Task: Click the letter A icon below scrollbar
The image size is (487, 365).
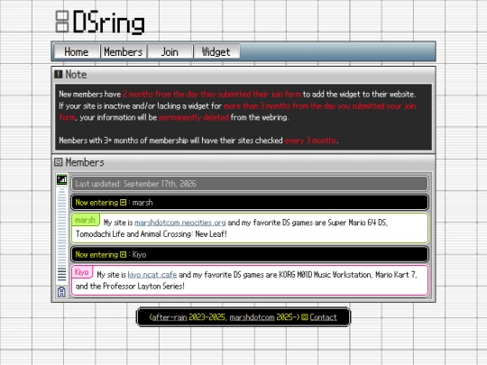Action: (61, 292)
